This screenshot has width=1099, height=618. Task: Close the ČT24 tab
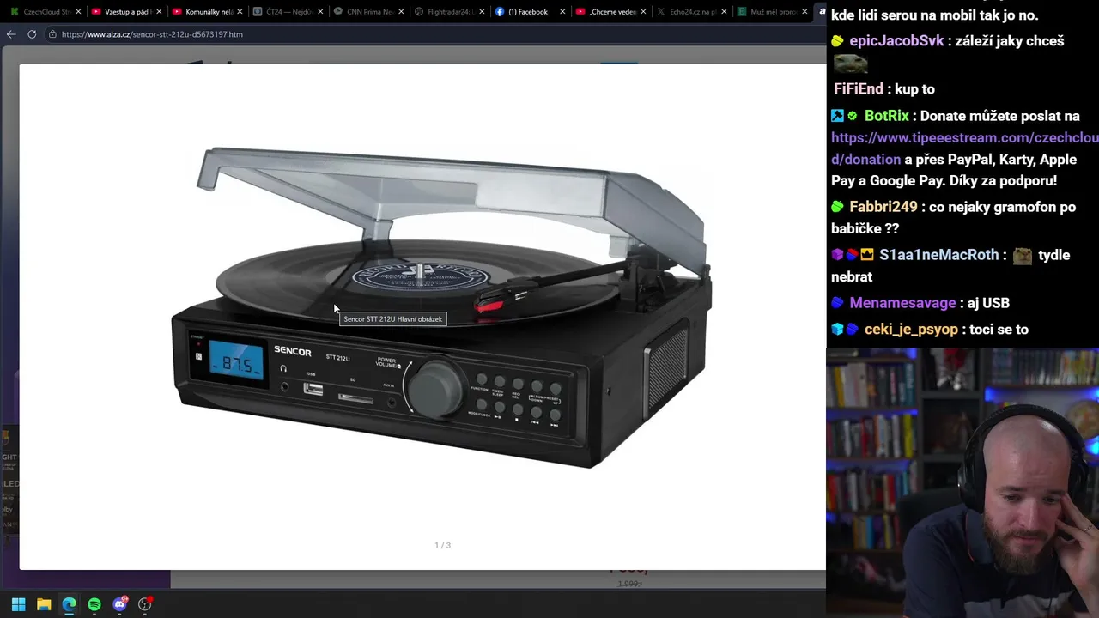click(x=320, y=12)
